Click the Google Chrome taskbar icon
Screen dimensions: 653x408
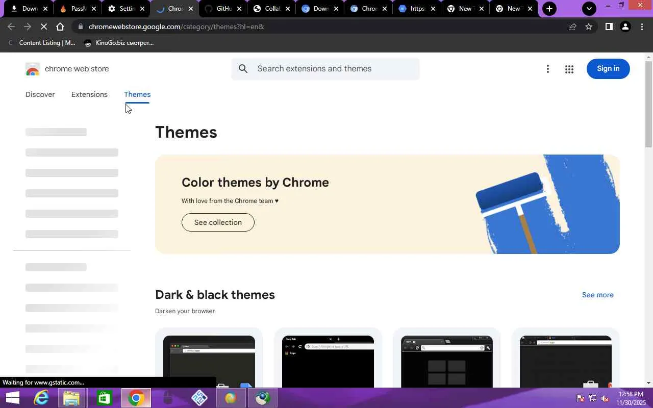pos(136,398)
